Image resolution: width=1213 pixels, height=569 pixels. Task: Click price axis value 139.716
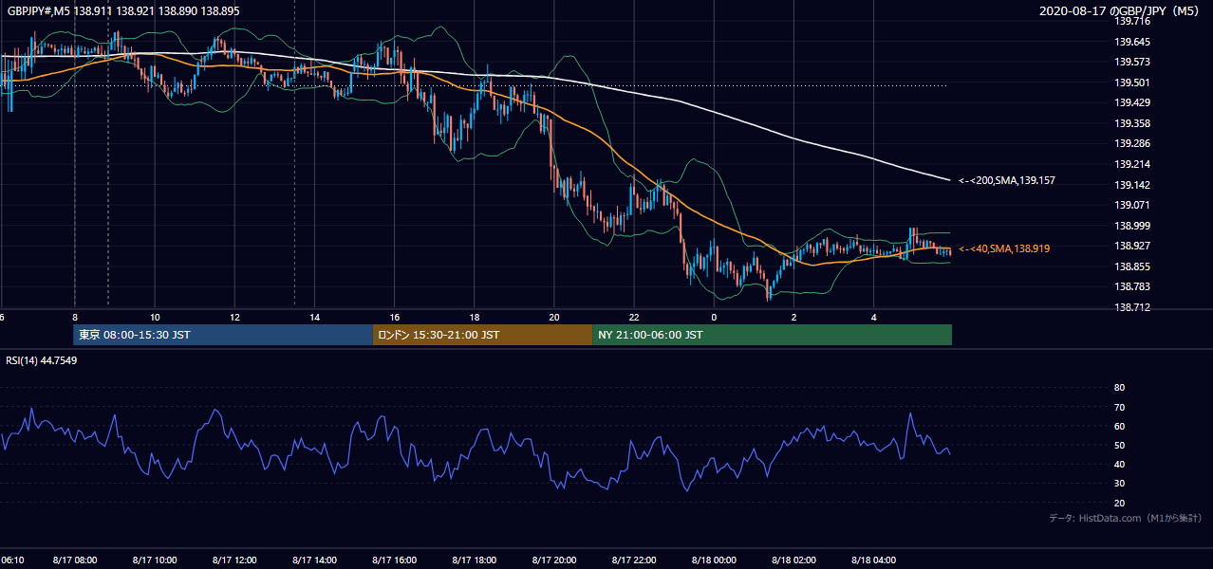point(1132,22)
